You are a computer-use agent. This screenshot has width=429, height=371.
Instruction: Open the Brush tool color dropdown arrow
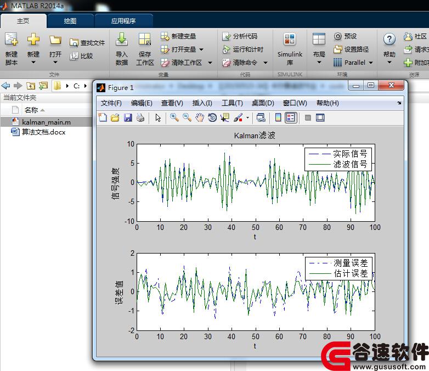(x=247, y=118)
